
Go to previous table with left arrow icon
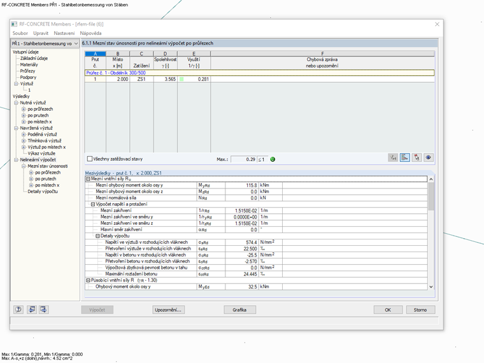(x=32, y=310)
